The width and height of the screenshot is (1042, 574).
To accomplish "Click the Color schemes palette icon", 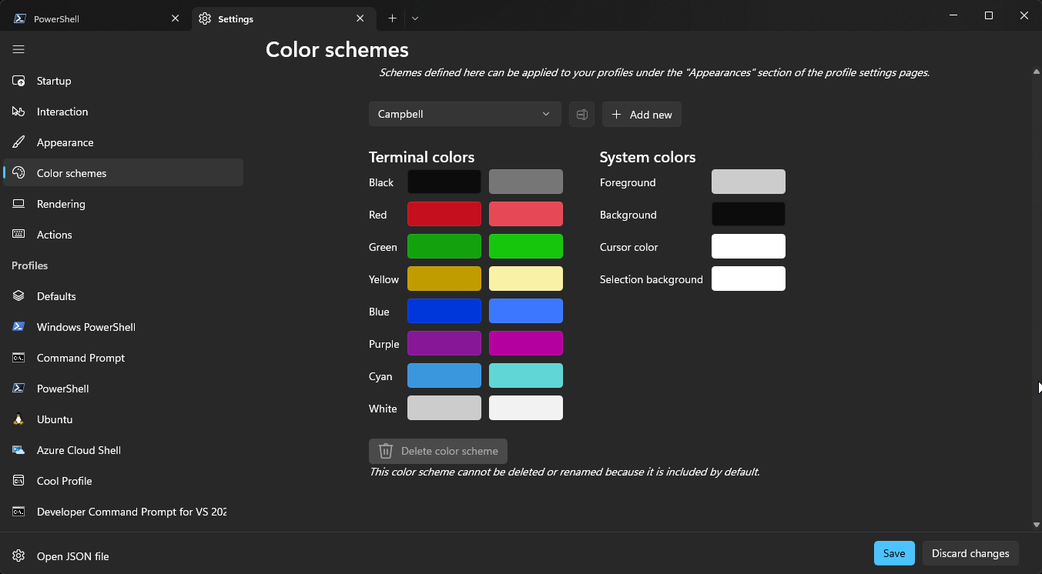I will 19,173.
